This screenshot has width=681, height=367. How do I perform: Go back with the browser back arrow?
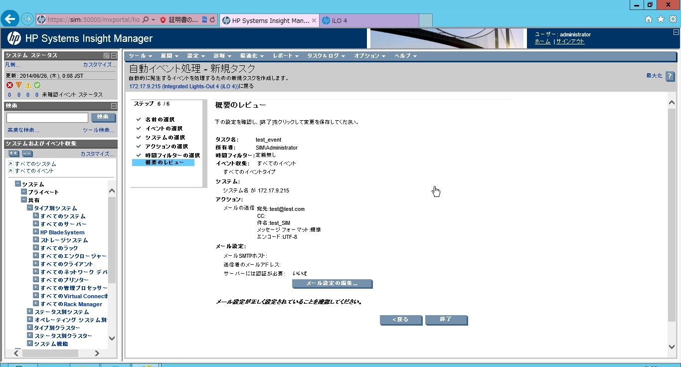[10, 19]
